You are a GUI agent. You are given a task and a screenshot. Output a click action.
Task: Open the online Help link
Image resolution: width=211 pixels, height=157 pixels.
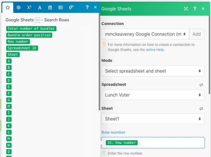point(155,50)
